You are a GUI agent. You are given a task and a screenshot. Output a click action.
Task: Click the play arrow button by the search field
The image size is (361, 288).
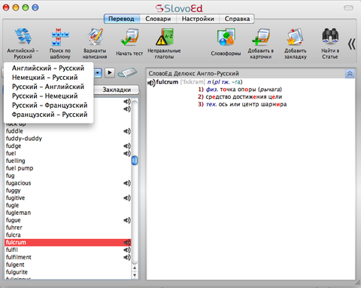(110, 73)
